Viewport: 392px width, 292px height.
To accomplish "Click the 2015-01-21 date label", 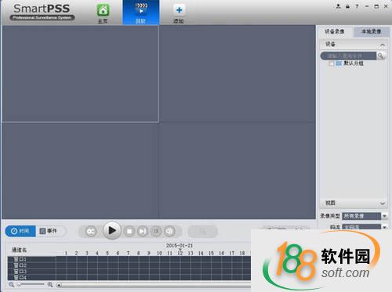I will point(180,246).
